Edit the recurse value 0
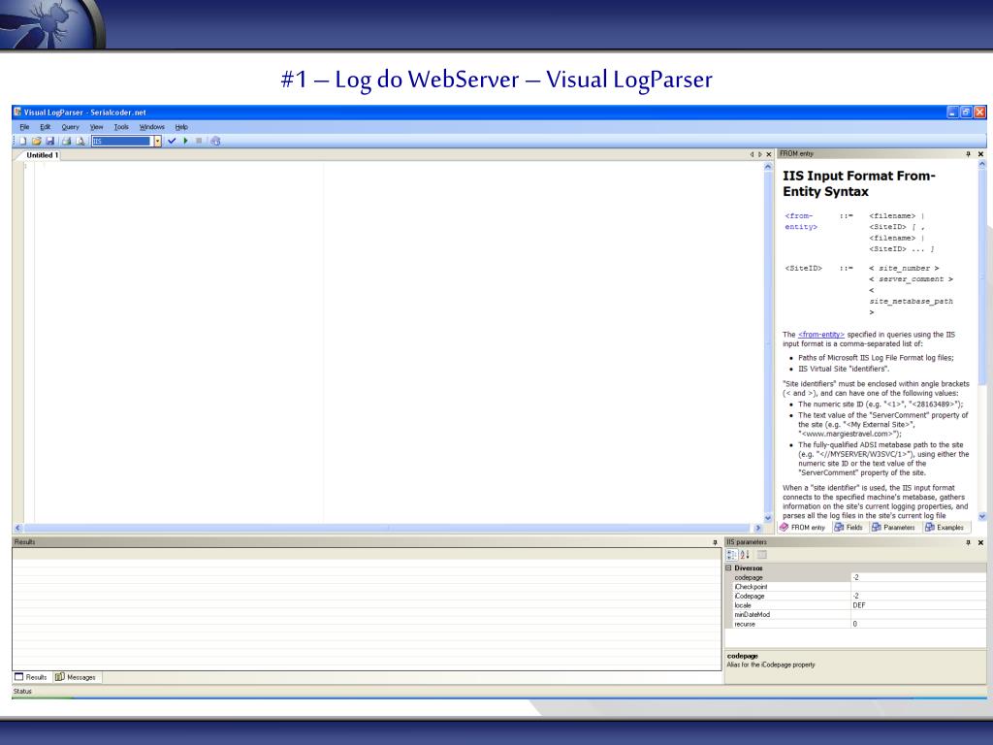Image resolution: width=993 pixels, height=745 pixels. click(x=918, y=624)
